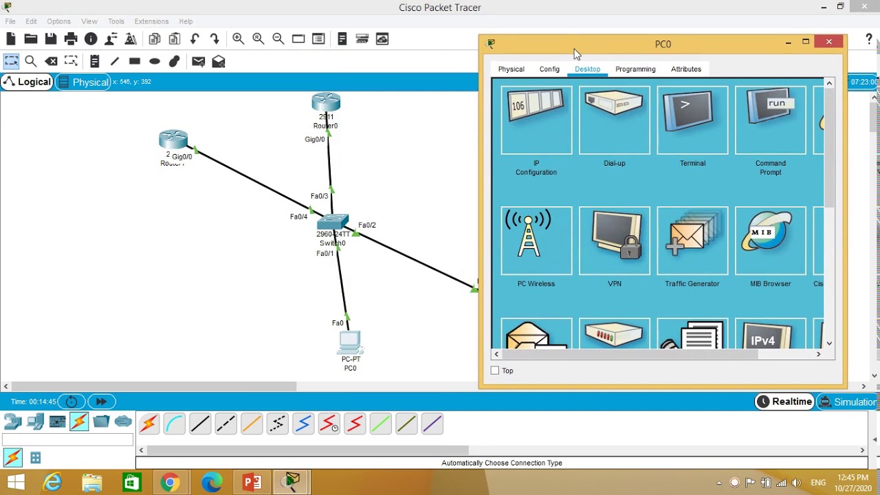The height and width of the screenshot is (495, 880).
Task: Copy selection with the copy icon
Action: (x=155, y=39)
